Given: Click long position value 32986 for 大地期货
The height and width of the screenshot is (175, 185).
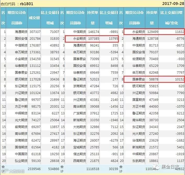Looking at the screenshot, I should [95, 127].
